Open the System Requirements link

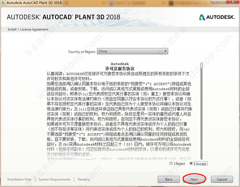click(55, 179)
